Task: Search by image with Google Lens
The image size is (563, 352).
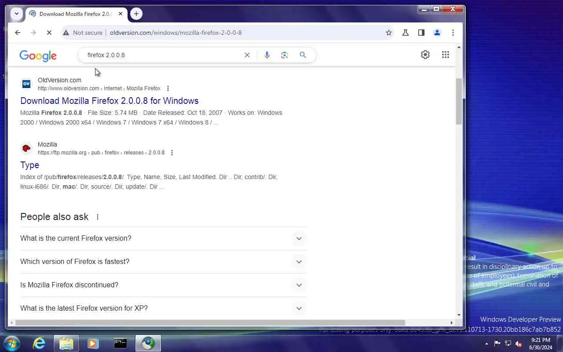Action: click(x=285, y=55)
